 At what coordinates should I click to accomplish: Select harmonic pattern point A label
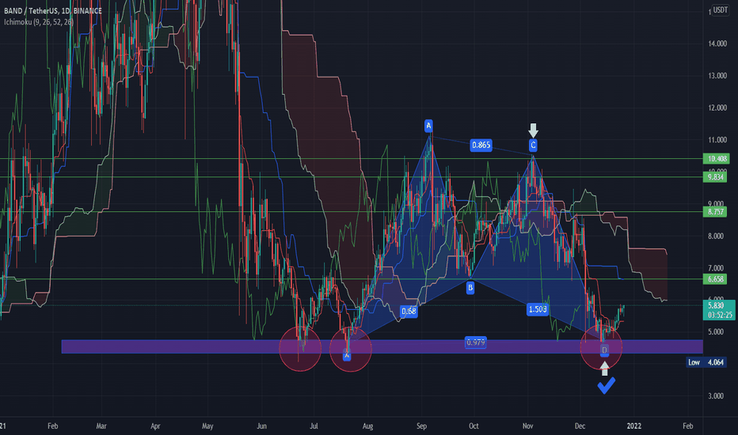428,126
